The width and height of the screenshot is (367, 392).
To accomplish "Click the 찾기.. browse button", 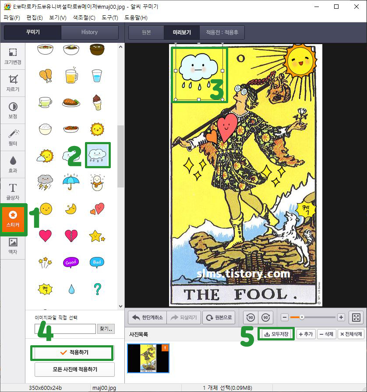I will [x=106, y=329].
